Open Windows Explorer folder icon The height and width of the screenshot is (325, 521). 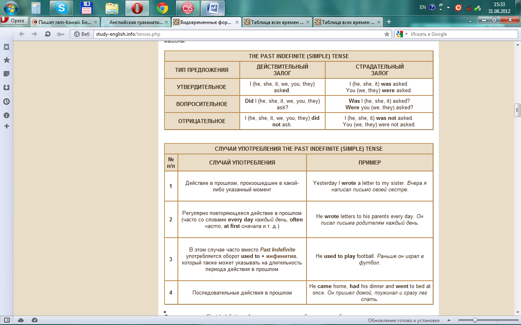[x=112, y=7]
